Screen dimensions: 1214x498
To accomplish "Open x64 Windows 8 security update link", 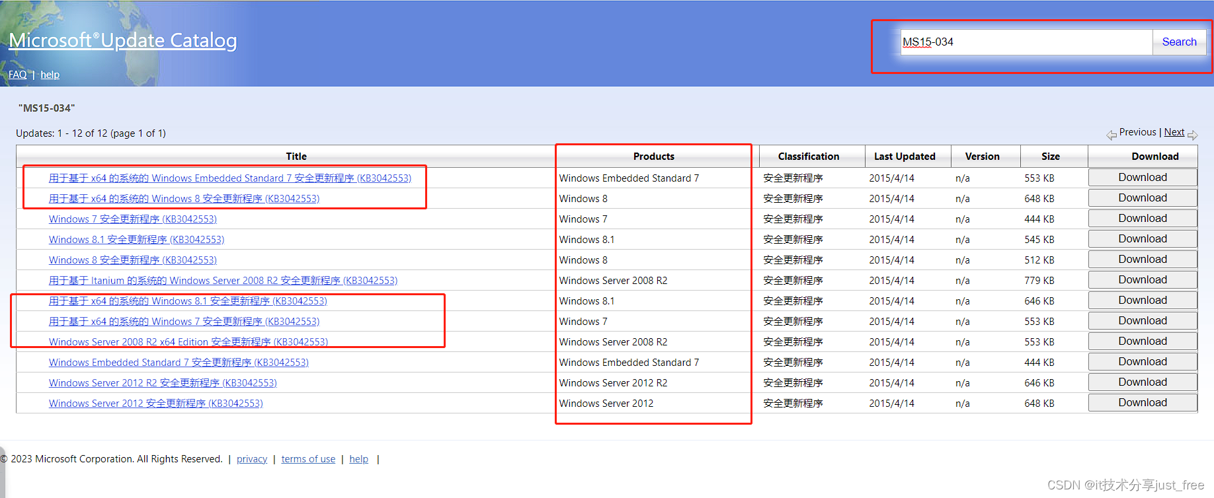I will pyautogui.click(x=184, y=199).
